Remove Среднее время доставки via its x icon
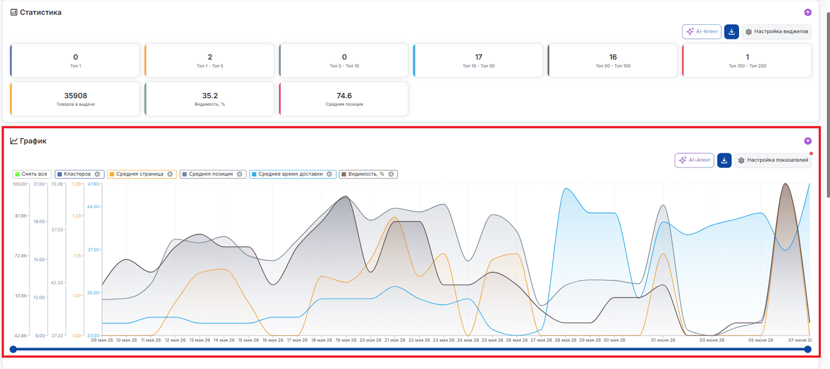Image resolution: width=830 pixels, height=369 pixels. [x=329, y=174]
